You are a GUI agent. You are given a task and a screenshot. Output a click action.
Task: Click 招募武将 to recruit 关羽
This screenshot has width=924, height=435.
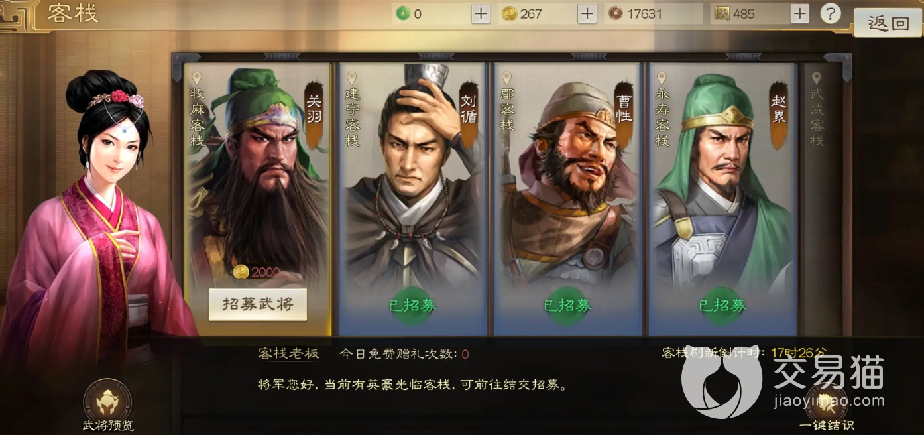[x=258, y=305]
